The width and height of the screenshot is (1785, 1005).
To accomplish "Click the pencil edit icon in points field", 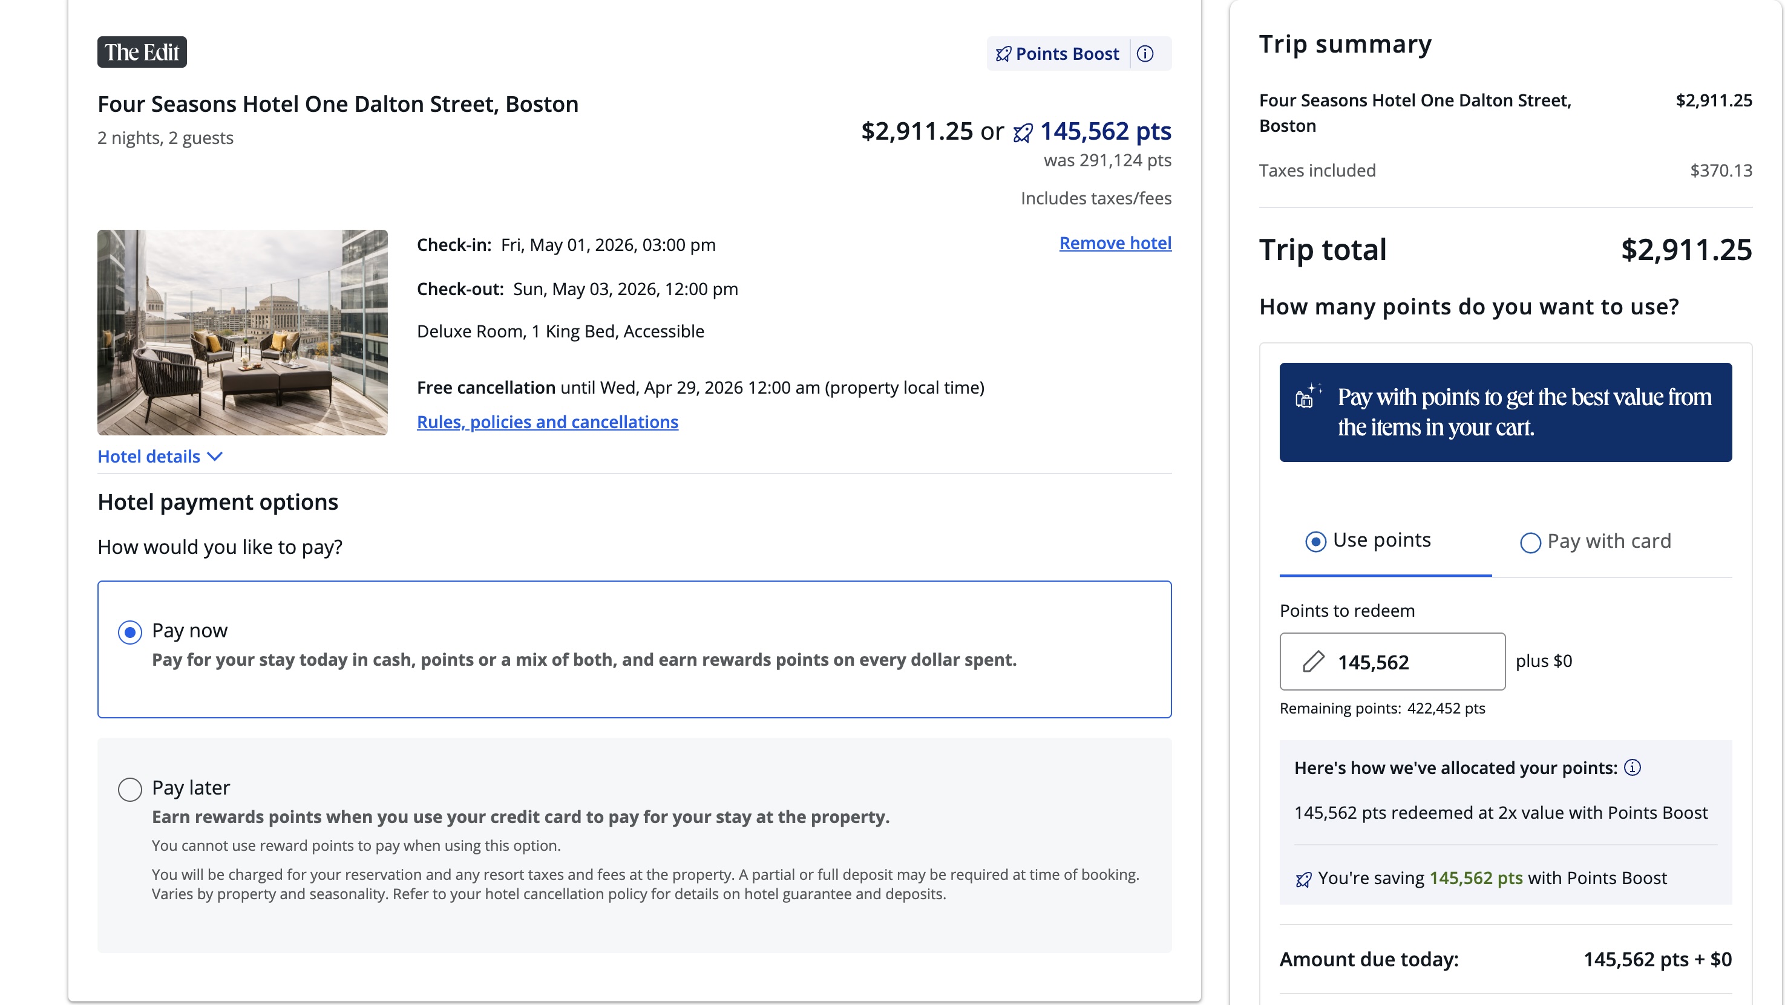I will click(x=1313, y=662).
